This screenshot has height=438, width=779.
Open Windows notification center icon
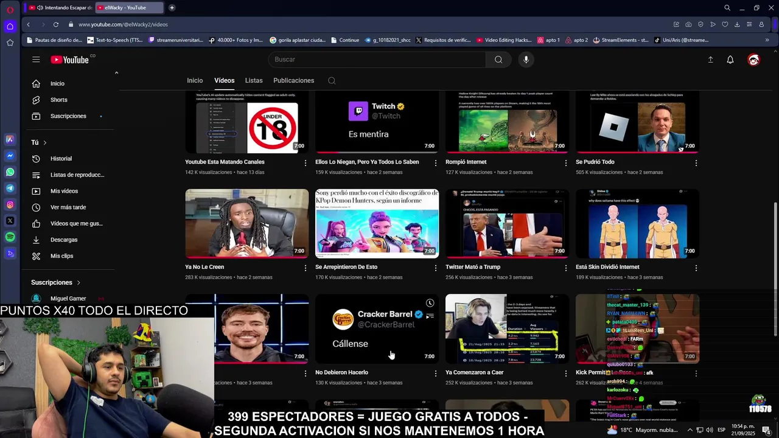766,430
